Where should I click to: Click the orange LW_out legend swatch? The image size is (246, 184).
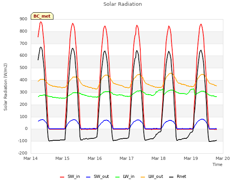[143, 177]
